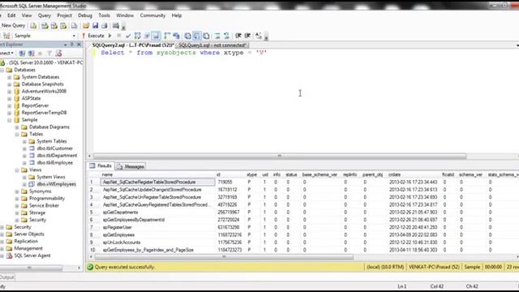Select dbo.vWEmployees view in tree
Image resolution: width=519 pixels, height=292 pixels.
point(56,184)
